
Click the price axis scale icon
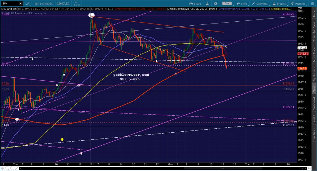300,9
